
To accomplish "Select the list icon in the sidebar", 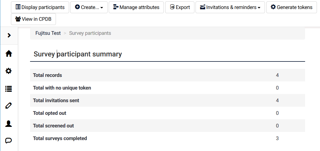I will (x=9, y=89).
